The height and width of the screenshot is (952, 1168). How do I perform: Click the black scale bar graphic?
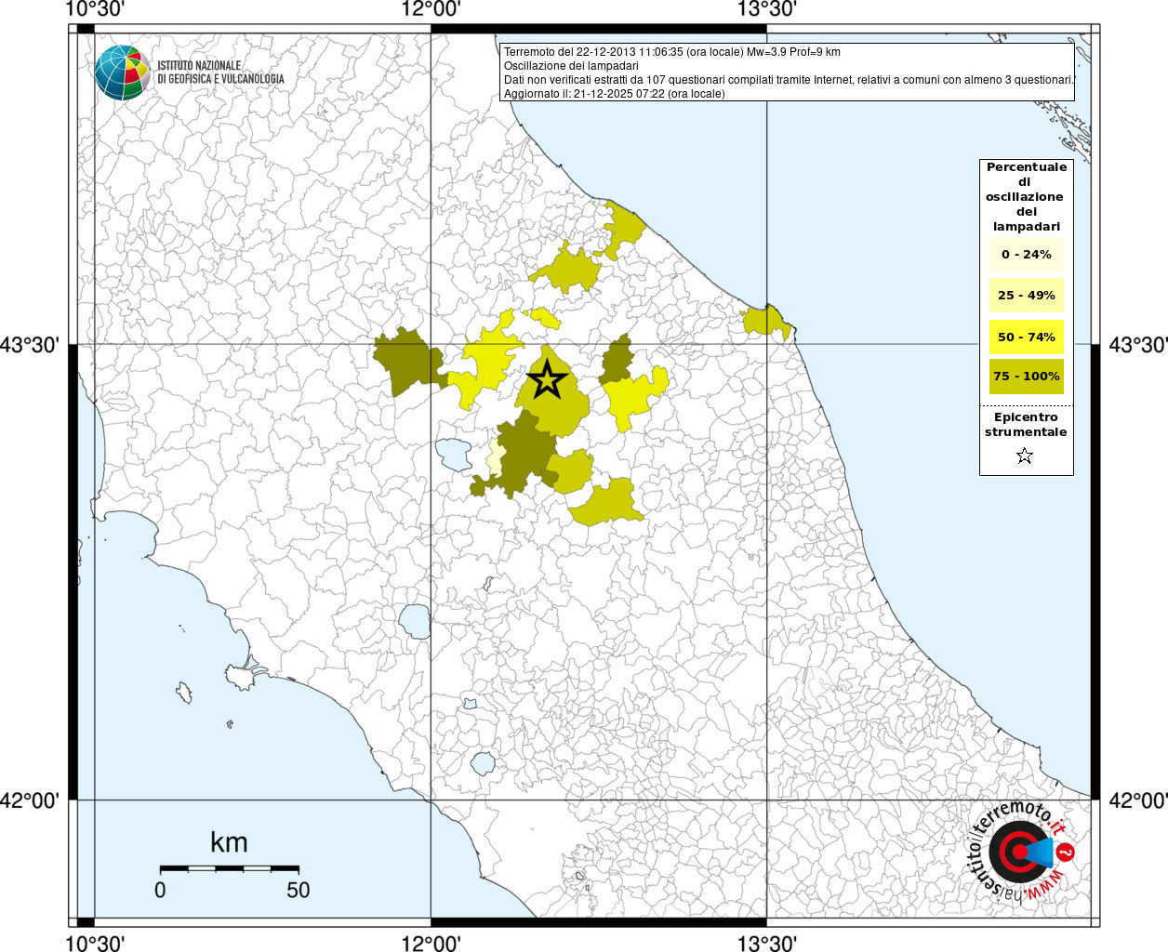coord(229,869)
